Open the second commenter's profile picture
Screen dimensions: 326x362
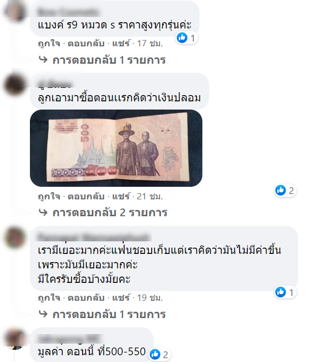14,84
